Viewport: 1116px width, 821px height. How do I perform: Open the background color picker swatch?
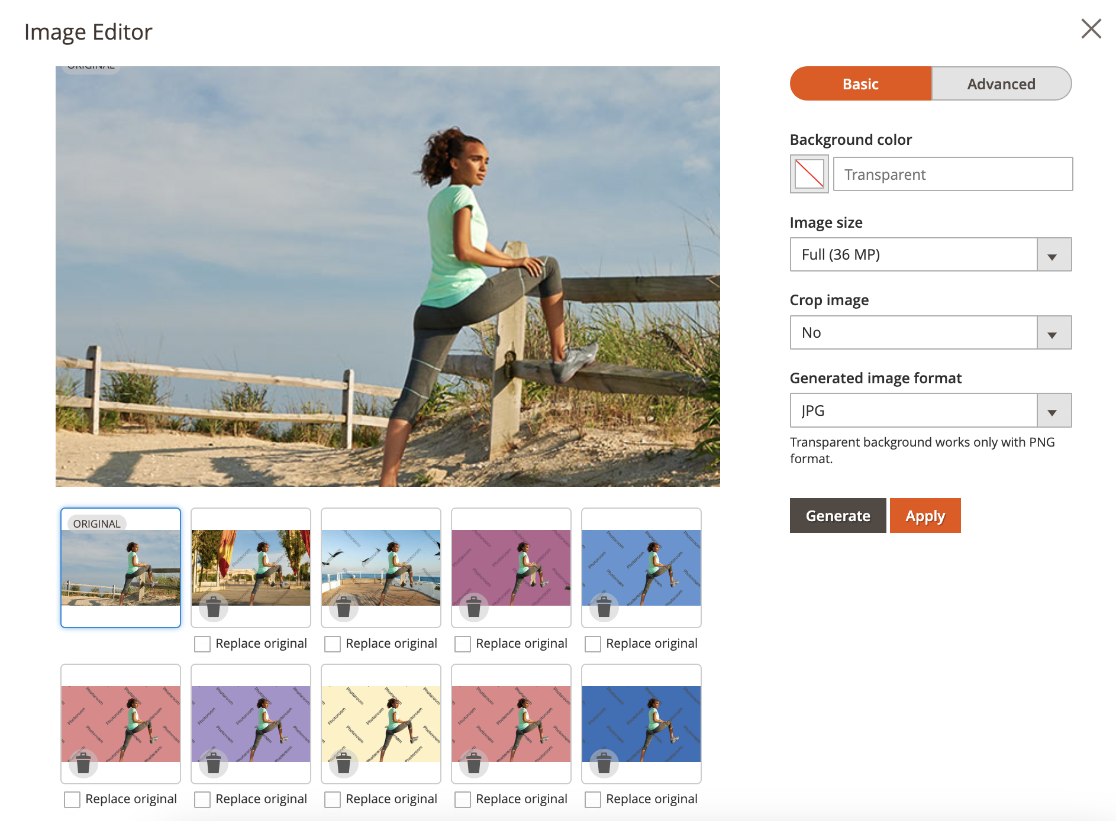808,174
